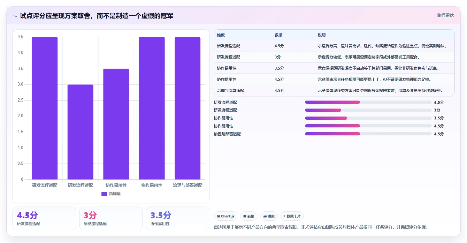Click the 表格 chip
This screenshot has height=243, width=467.
click(249, 216)
